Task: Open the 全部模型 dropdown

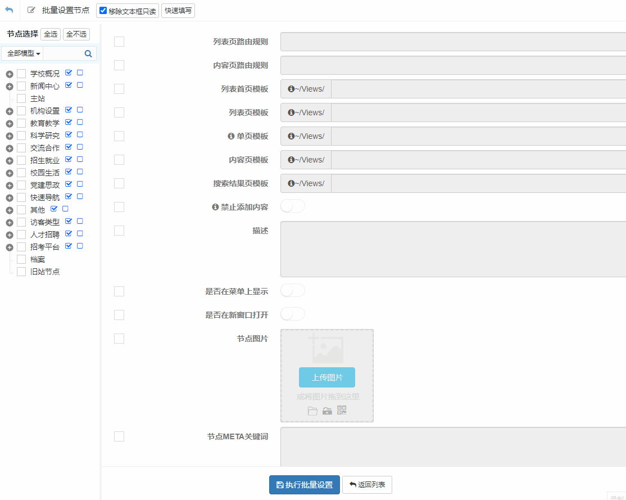Action: (x=24, y=53)
